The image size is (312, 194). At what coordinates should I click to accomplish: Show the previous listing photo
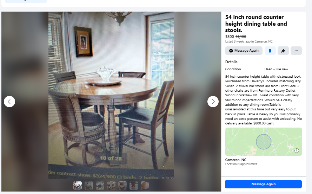coord(9,102)
